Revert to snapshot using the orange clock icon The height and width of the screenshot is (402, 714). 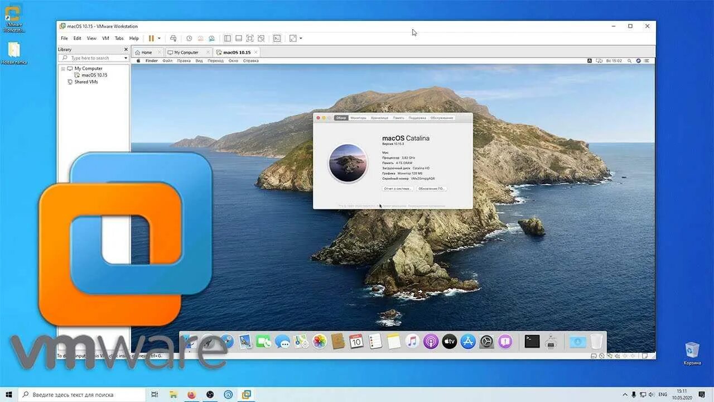click(200, 39)
